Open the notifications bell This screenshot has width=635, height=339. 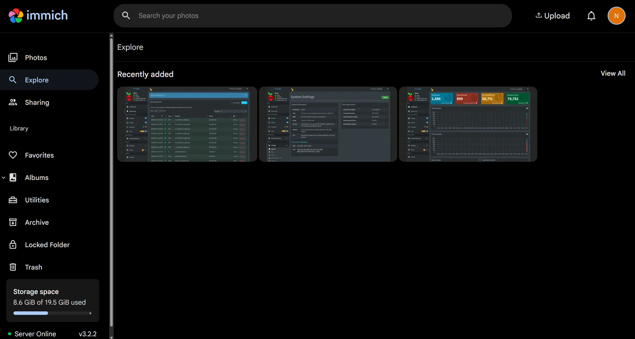pyautogui.click(x=591, y=16)
